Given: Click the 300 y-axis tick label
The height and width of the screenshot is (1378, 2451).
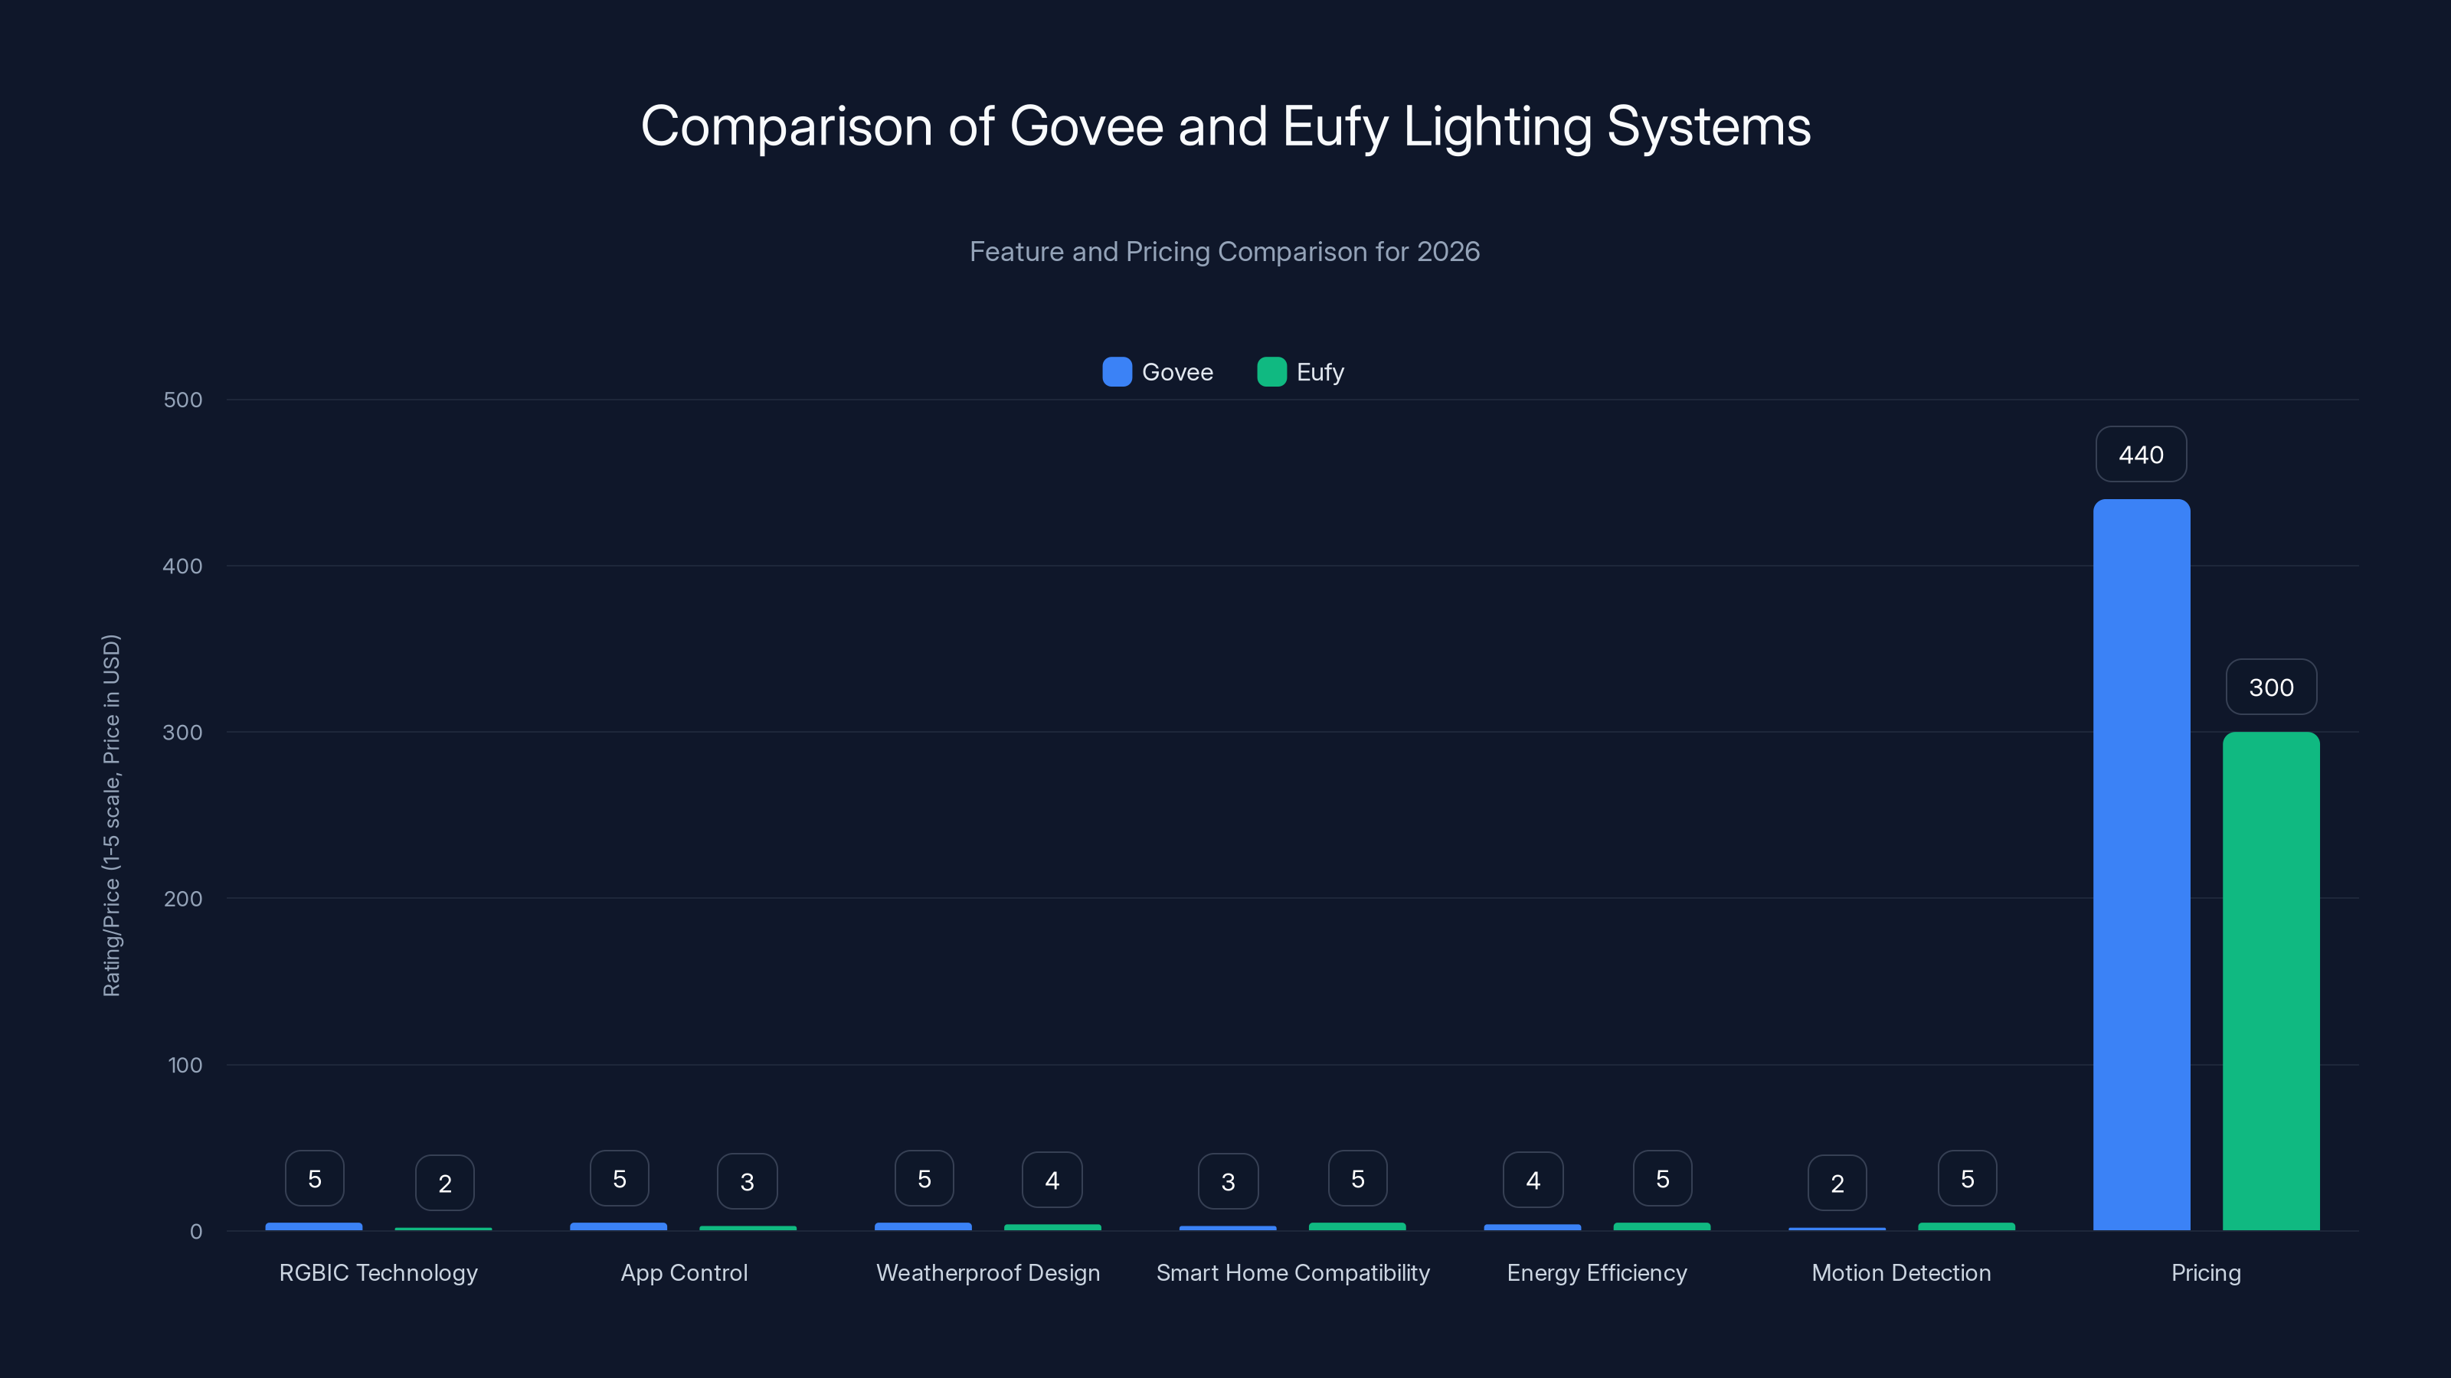Looking at the screenshot, I should click(x=183, y=733).
